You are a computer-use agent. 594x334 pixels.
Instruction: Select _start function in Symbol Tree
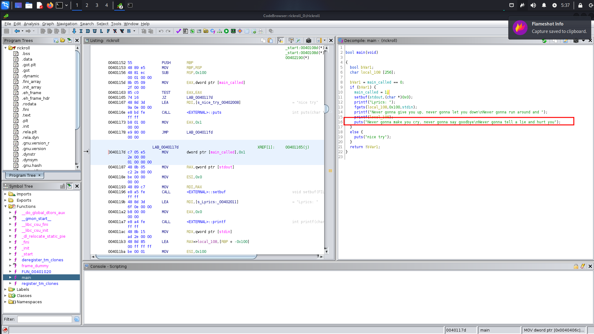27,254
